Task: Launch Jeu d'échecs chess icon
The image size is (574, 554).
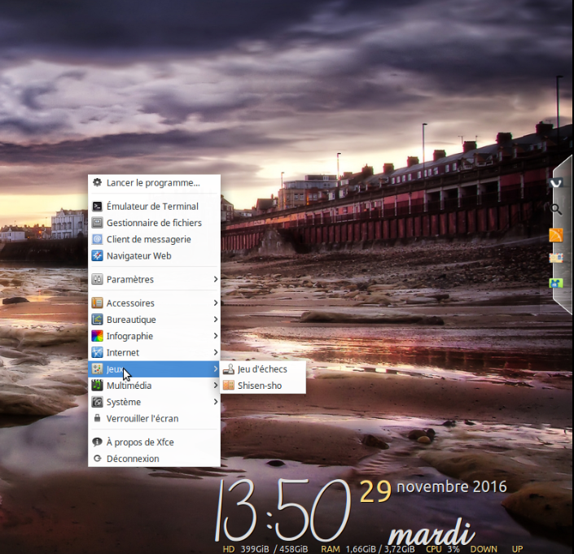Action: (229, 369)
